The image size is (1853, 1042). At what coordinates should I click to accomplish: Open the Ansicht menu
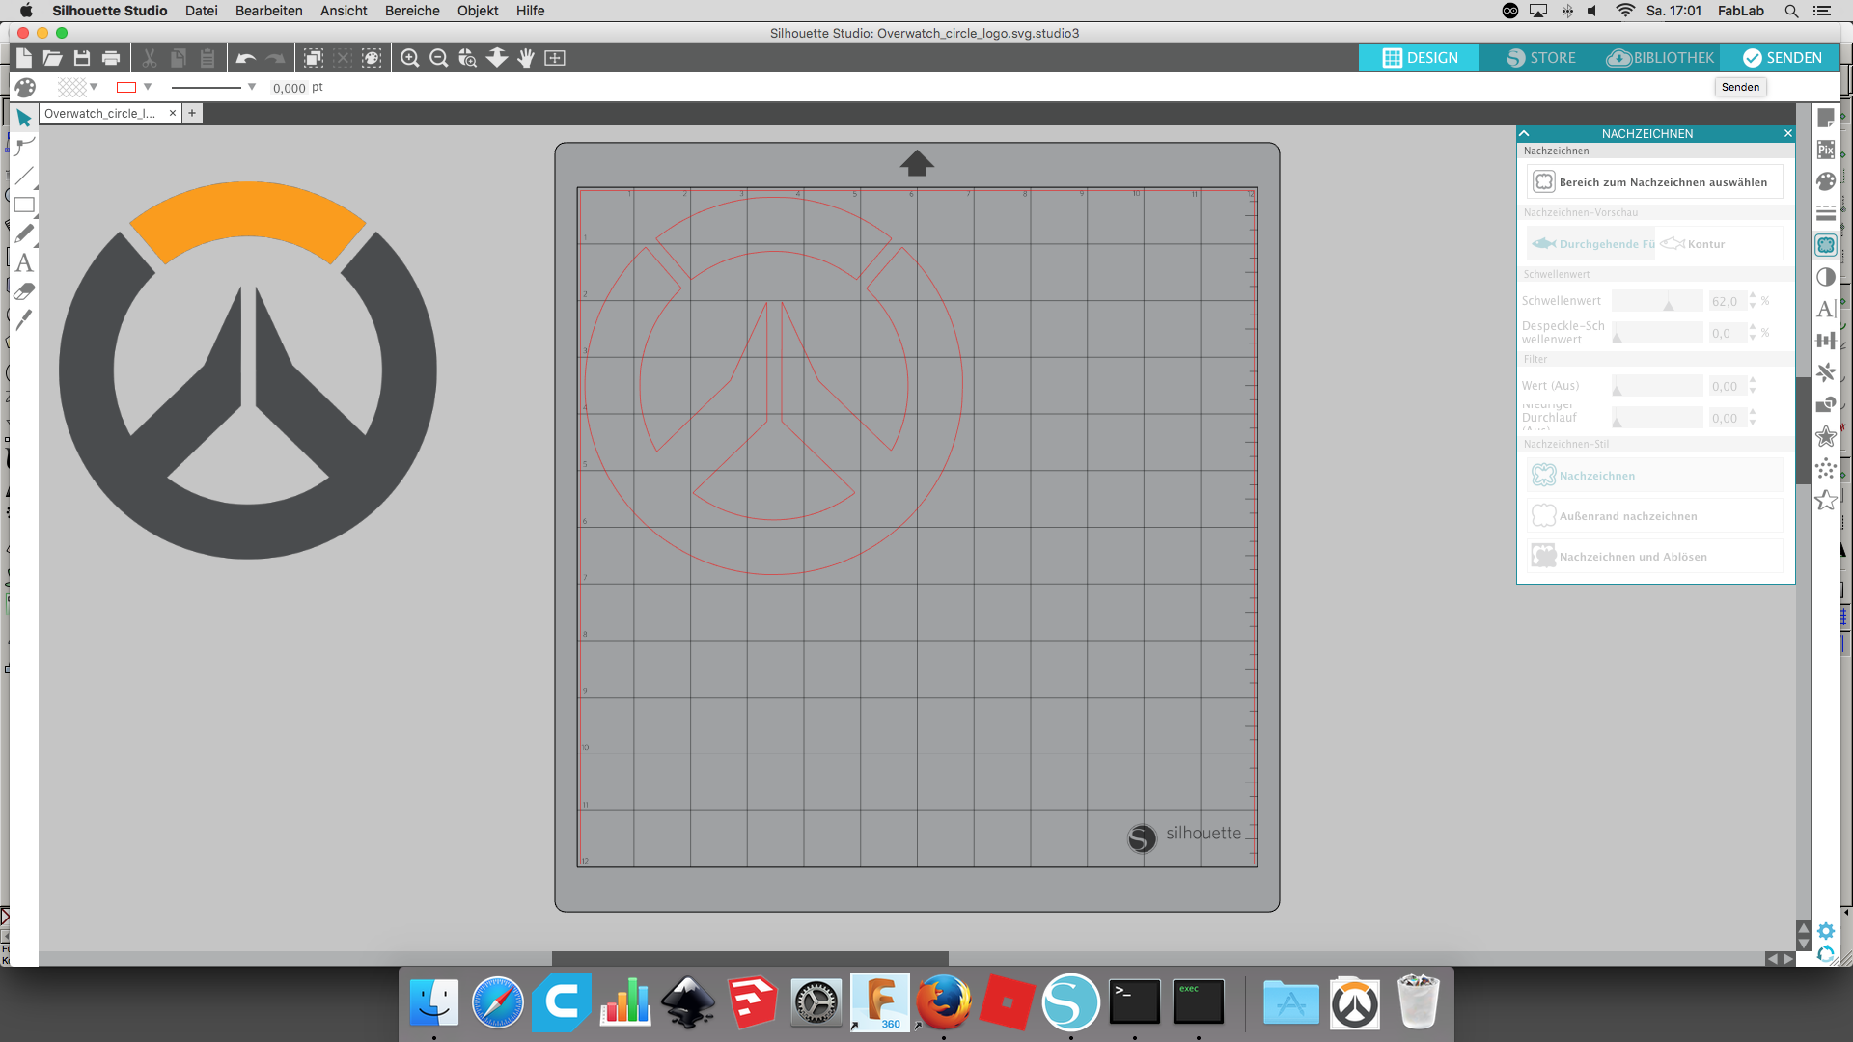pyautogui.click(x=344, y=11)
